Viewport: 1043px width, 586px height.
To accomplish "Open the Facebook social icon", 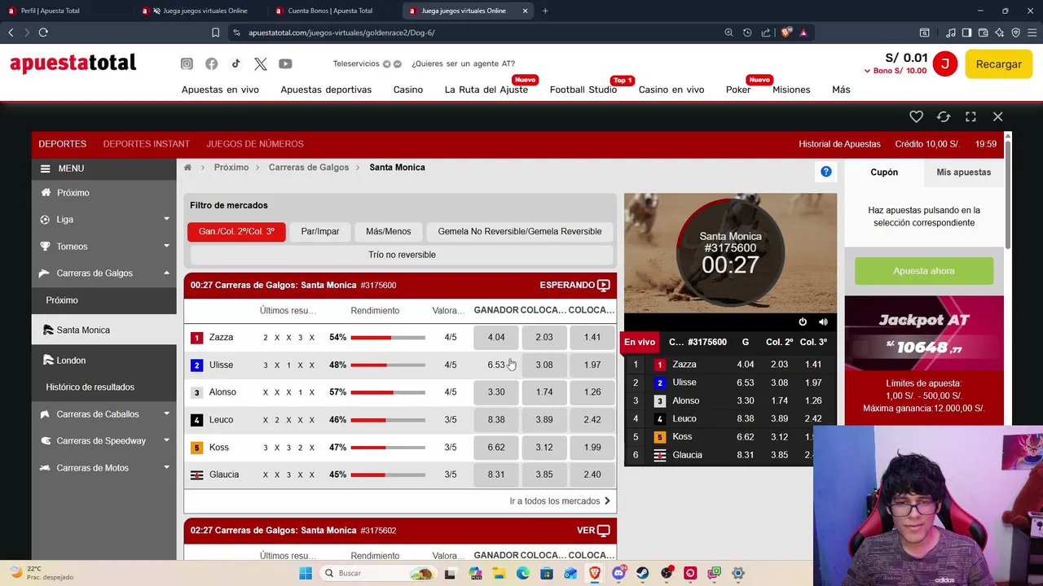I will coord(211,63).
